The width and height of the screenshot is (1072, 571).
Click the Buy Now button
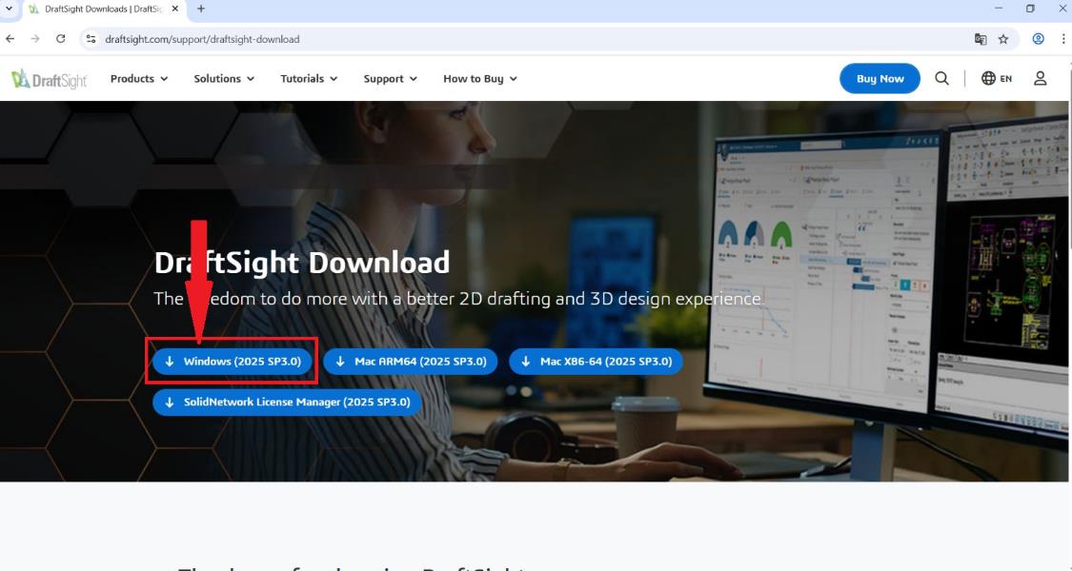tap(880, 79)
